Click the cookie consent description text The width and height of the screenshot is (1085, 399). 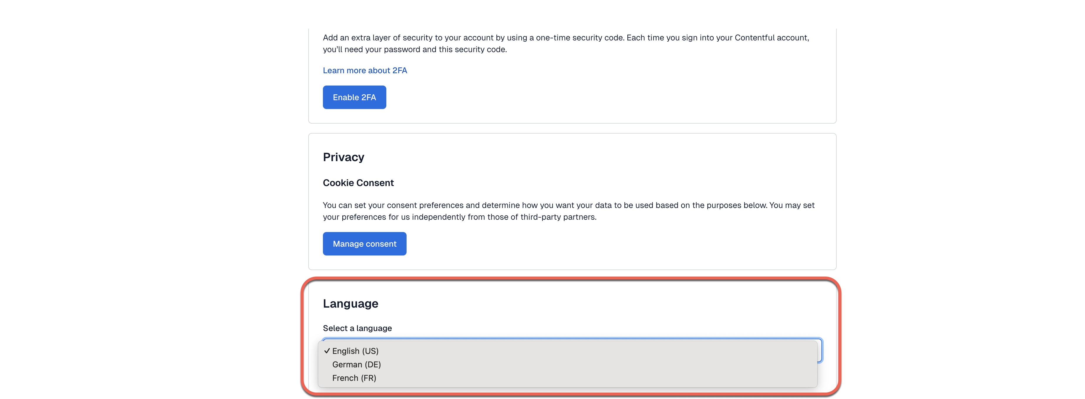(x=569, y=211)
